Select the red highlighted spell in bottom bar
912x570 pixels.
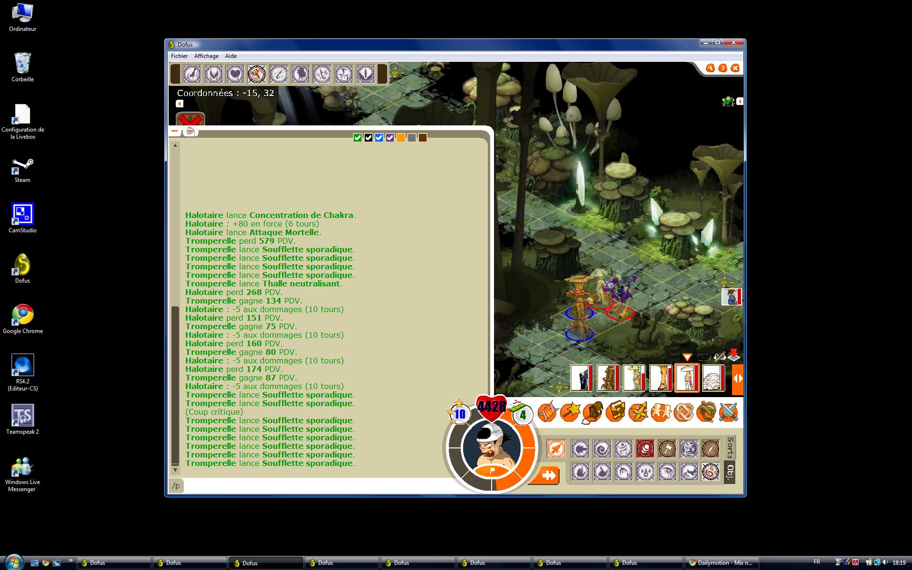point(645,448)
